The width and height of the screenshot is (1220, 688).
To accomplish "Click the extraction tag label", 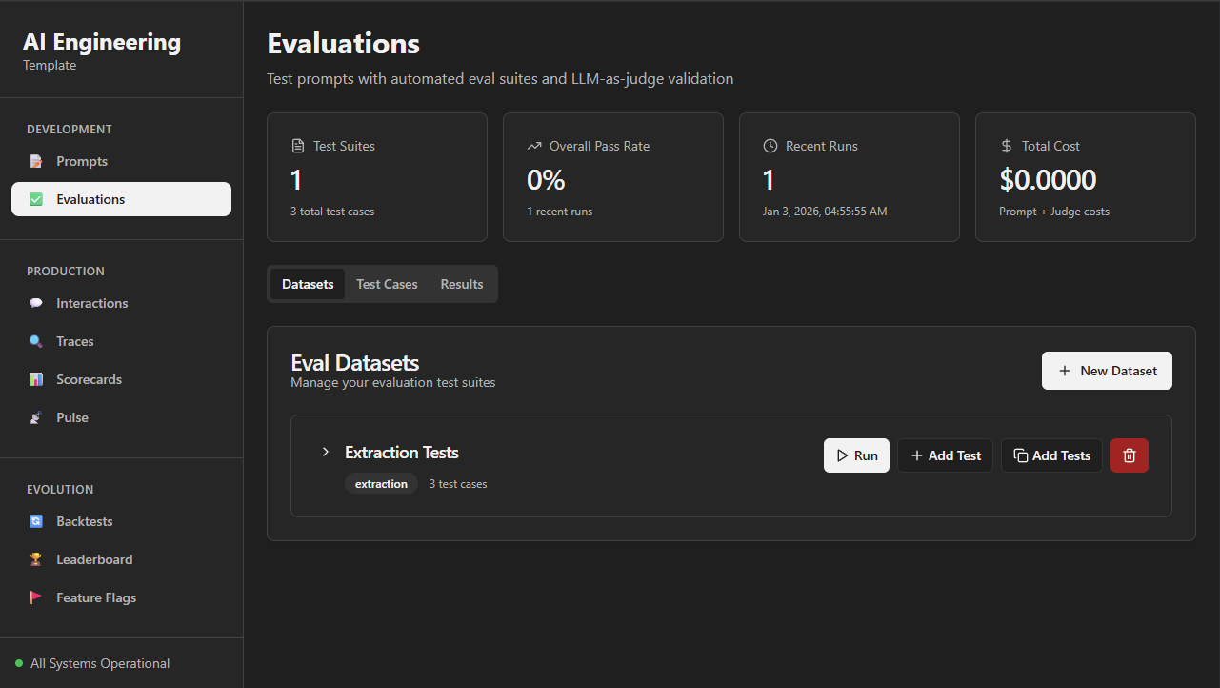I will tap(381, 483).
